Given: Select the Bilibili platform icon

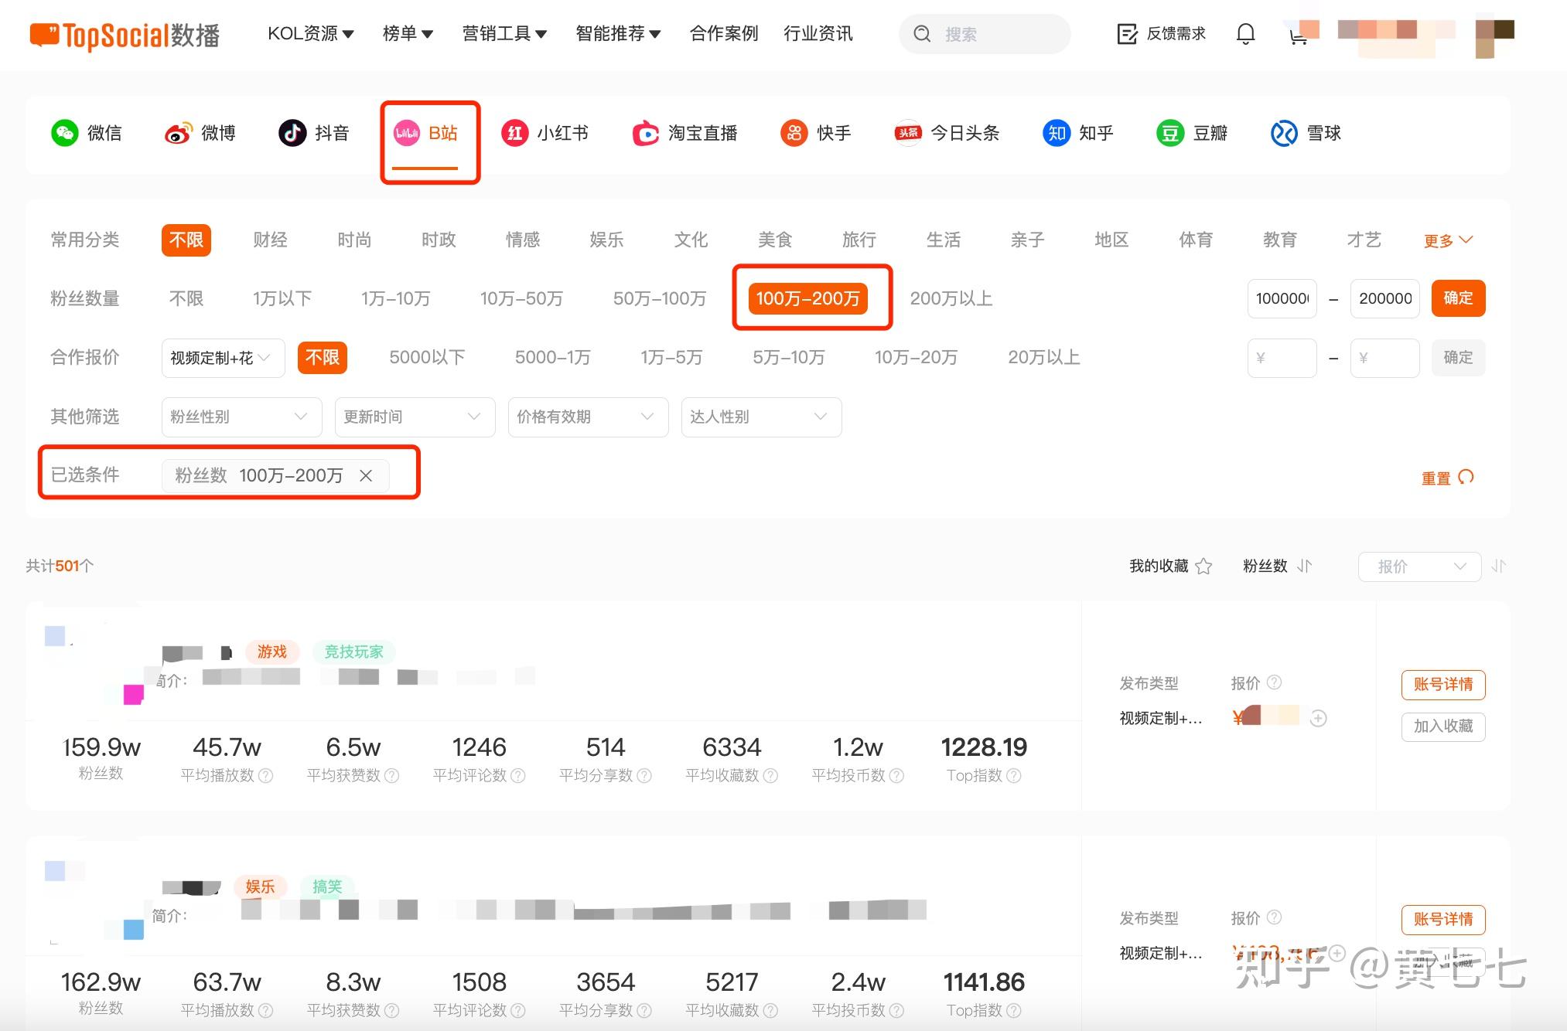Looking at the screenshot, I should tap(407, 133).
